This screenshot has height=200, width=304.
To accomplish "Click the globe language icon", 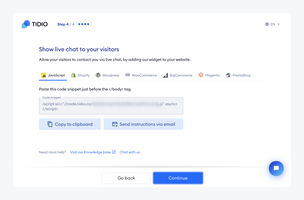I will click(267, 24).
